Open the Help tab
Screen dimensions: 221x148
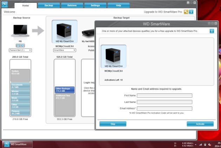click(119, 5)
